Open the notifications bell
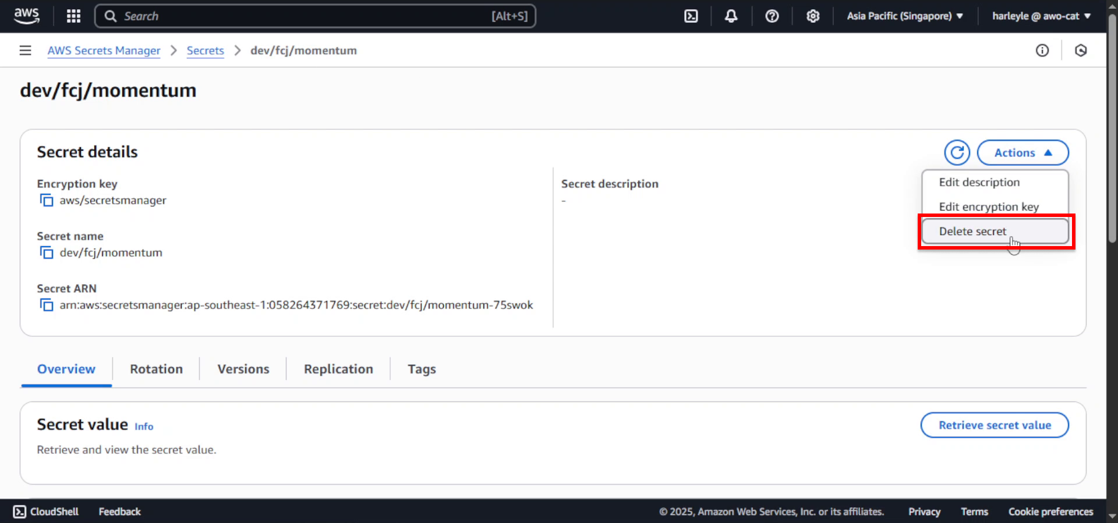Image resolution: width=1118 pixels, height=523 pixels. pyautogui.click(x=731, y=16)
